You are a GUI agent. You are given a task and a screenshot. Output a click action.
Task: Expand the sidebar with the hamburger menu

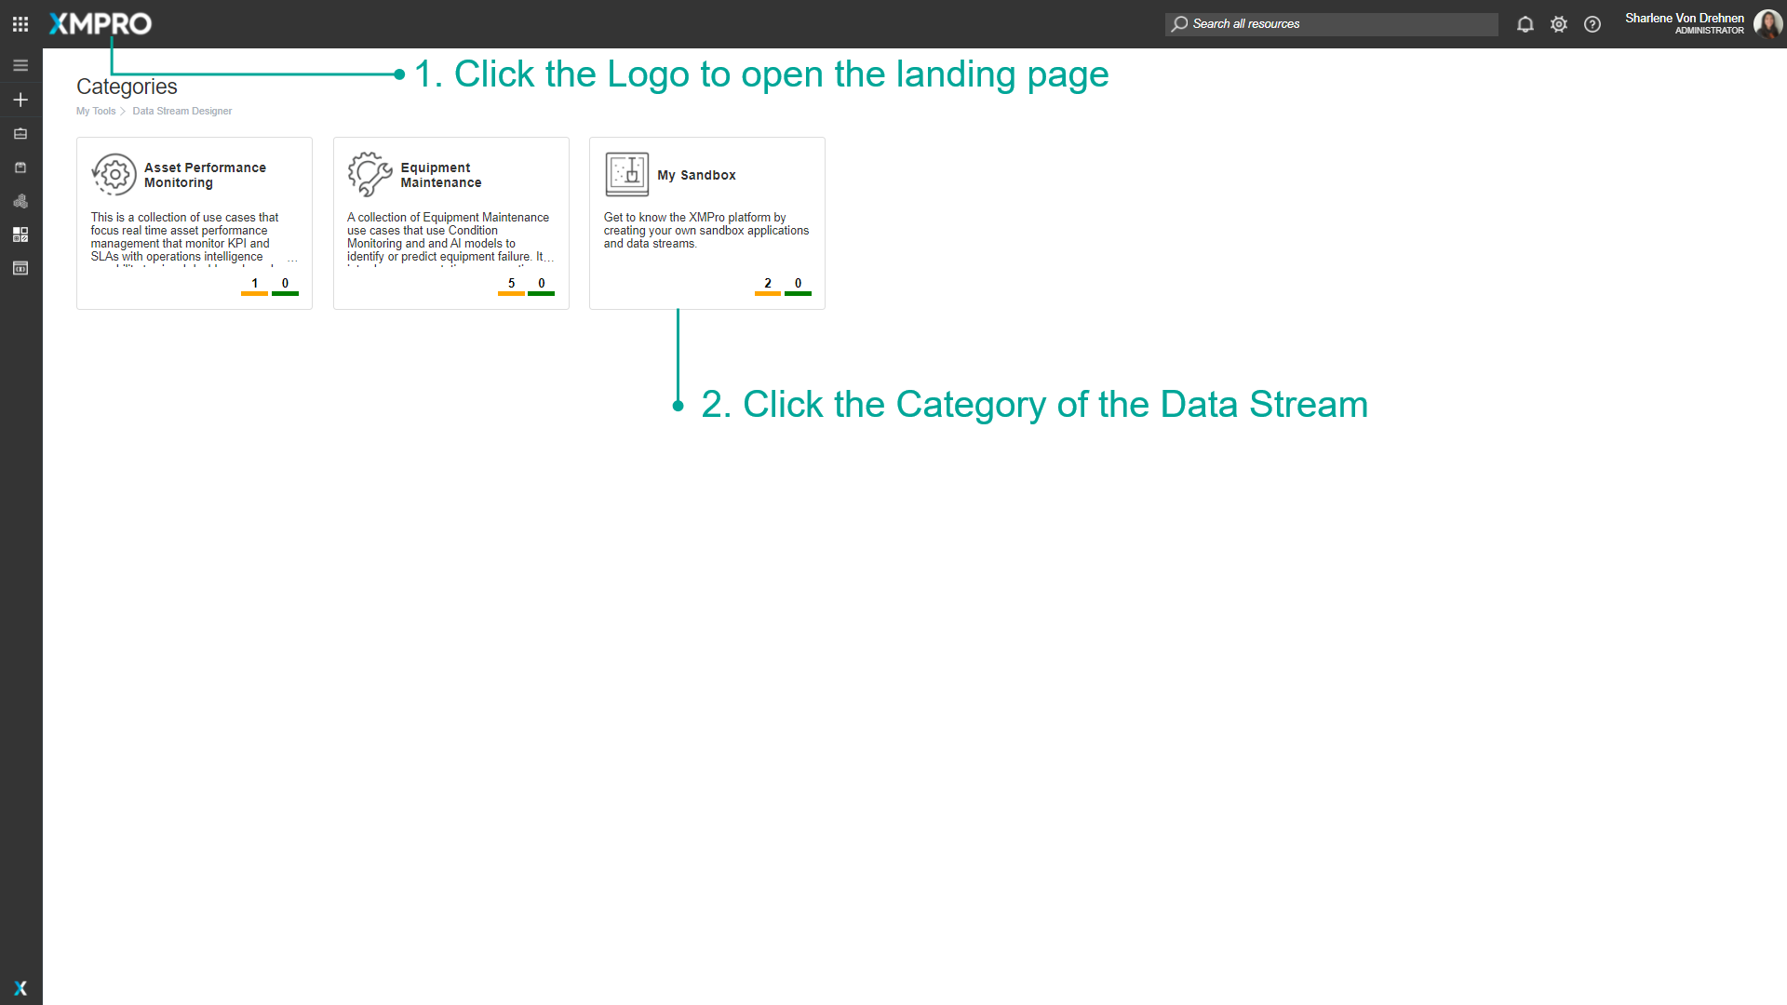20,65
